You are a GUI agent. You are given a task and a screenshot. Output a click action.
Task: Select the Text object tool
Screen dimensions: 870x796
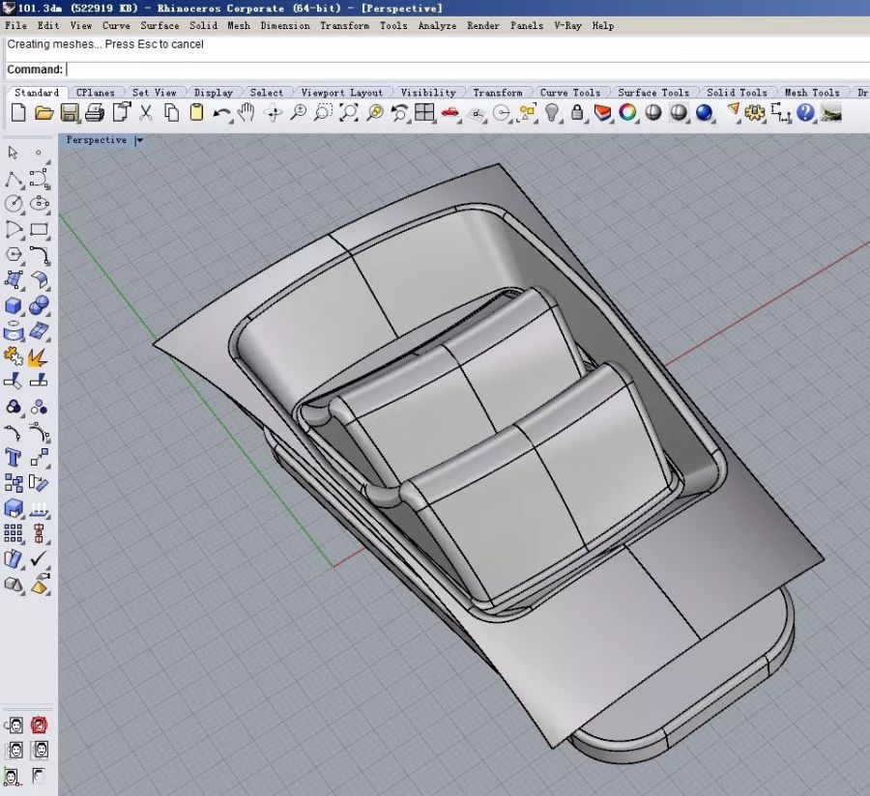point(14,457)
